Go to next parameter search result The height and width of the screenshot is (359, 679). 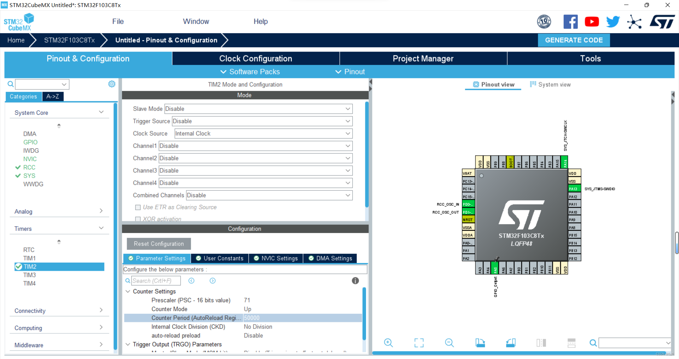tap(213, 281)
